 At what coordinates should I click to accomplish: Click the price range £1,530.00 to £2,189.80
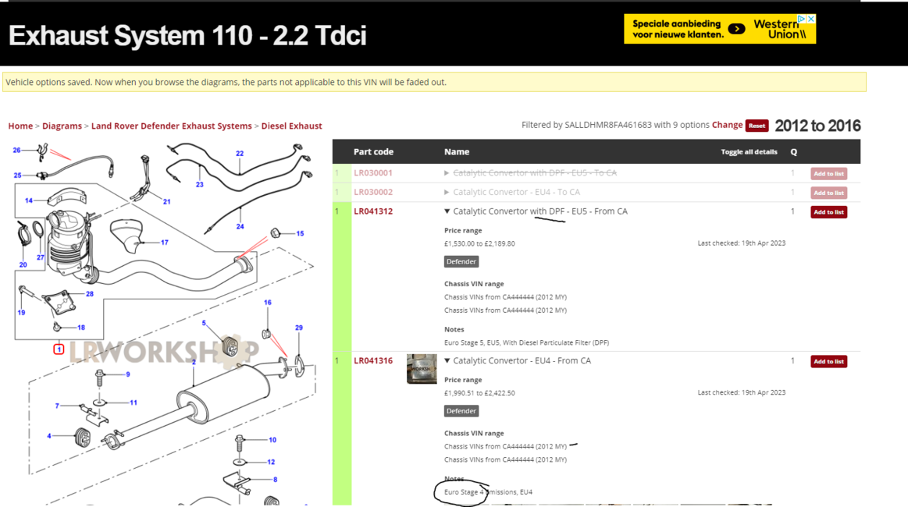point(479,243)
